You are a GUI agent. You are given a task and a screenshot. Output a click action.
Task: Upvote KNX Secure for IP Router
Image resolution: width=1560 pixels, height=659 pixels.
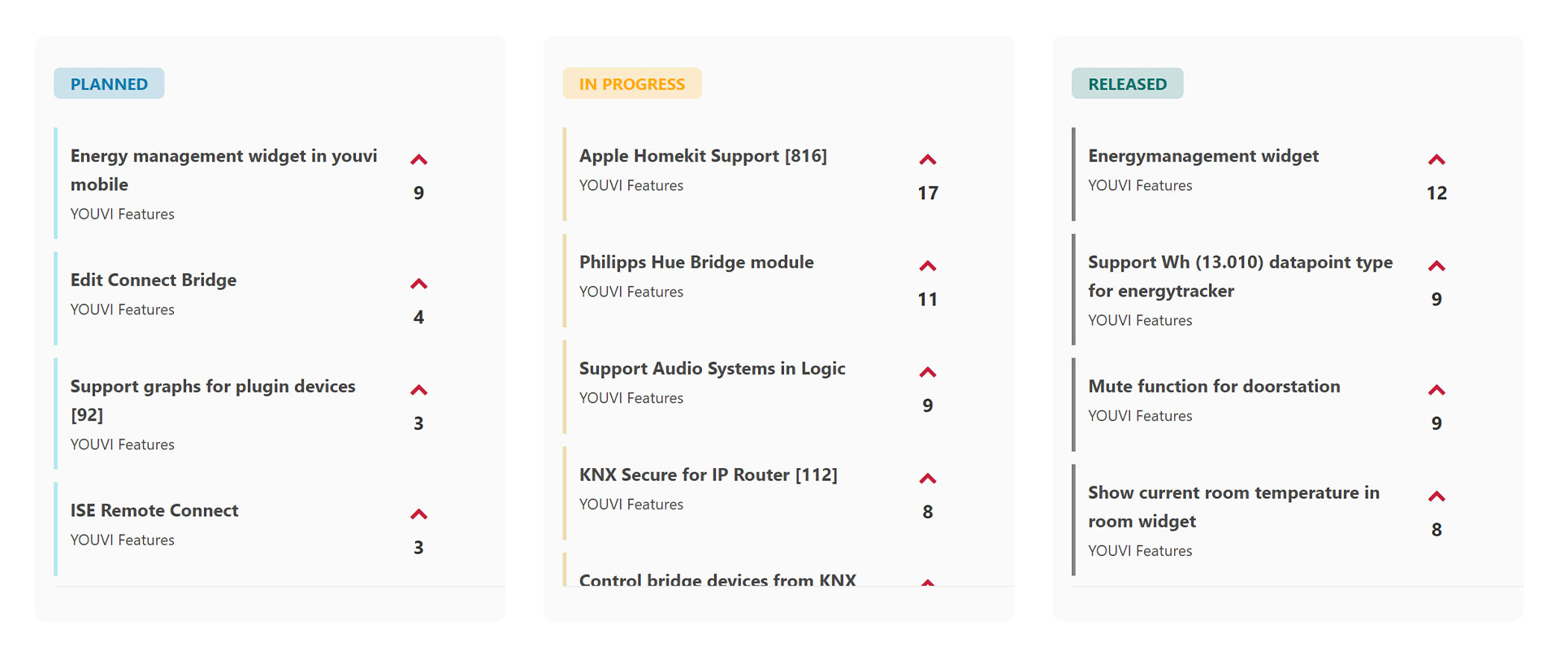click(x=927, y=479)
